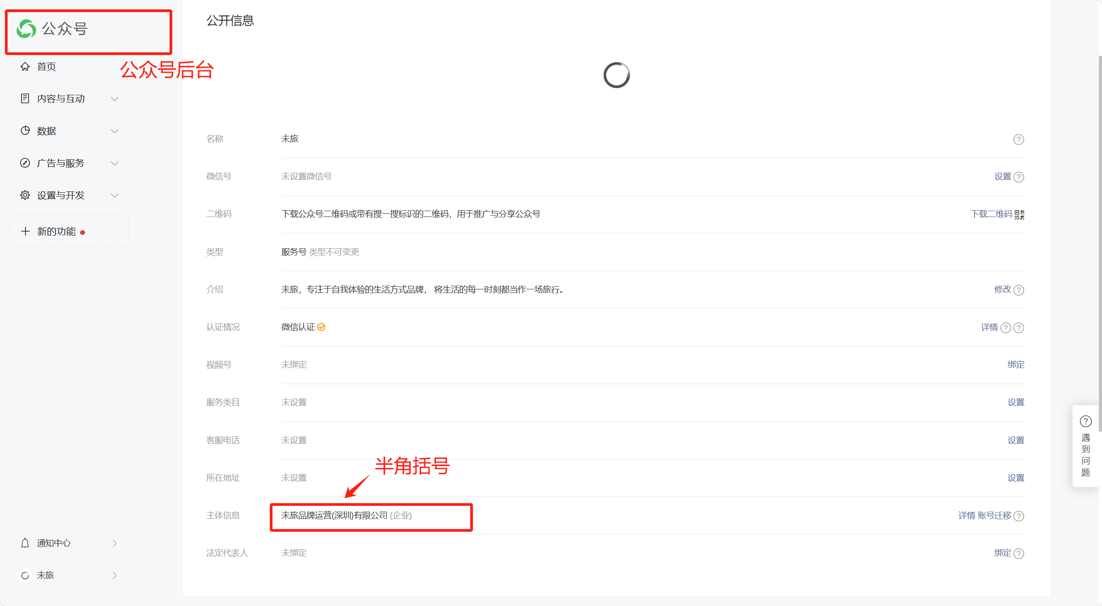Click help icon next to 法定代表人 绑定
This screenshot has height=606, width=1102.
tap(1019, 554)
